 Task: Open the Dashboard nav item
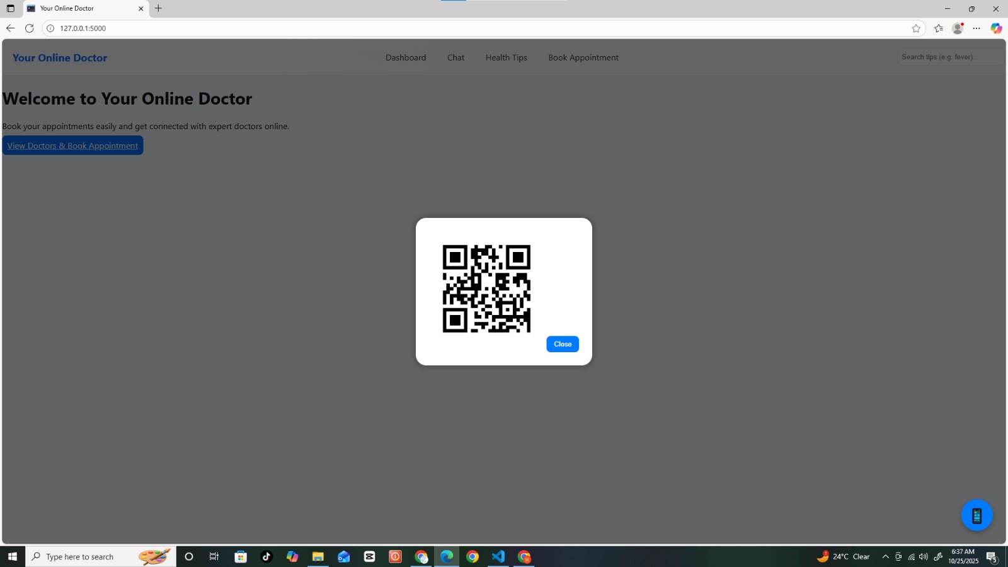(x=406, y=57)
